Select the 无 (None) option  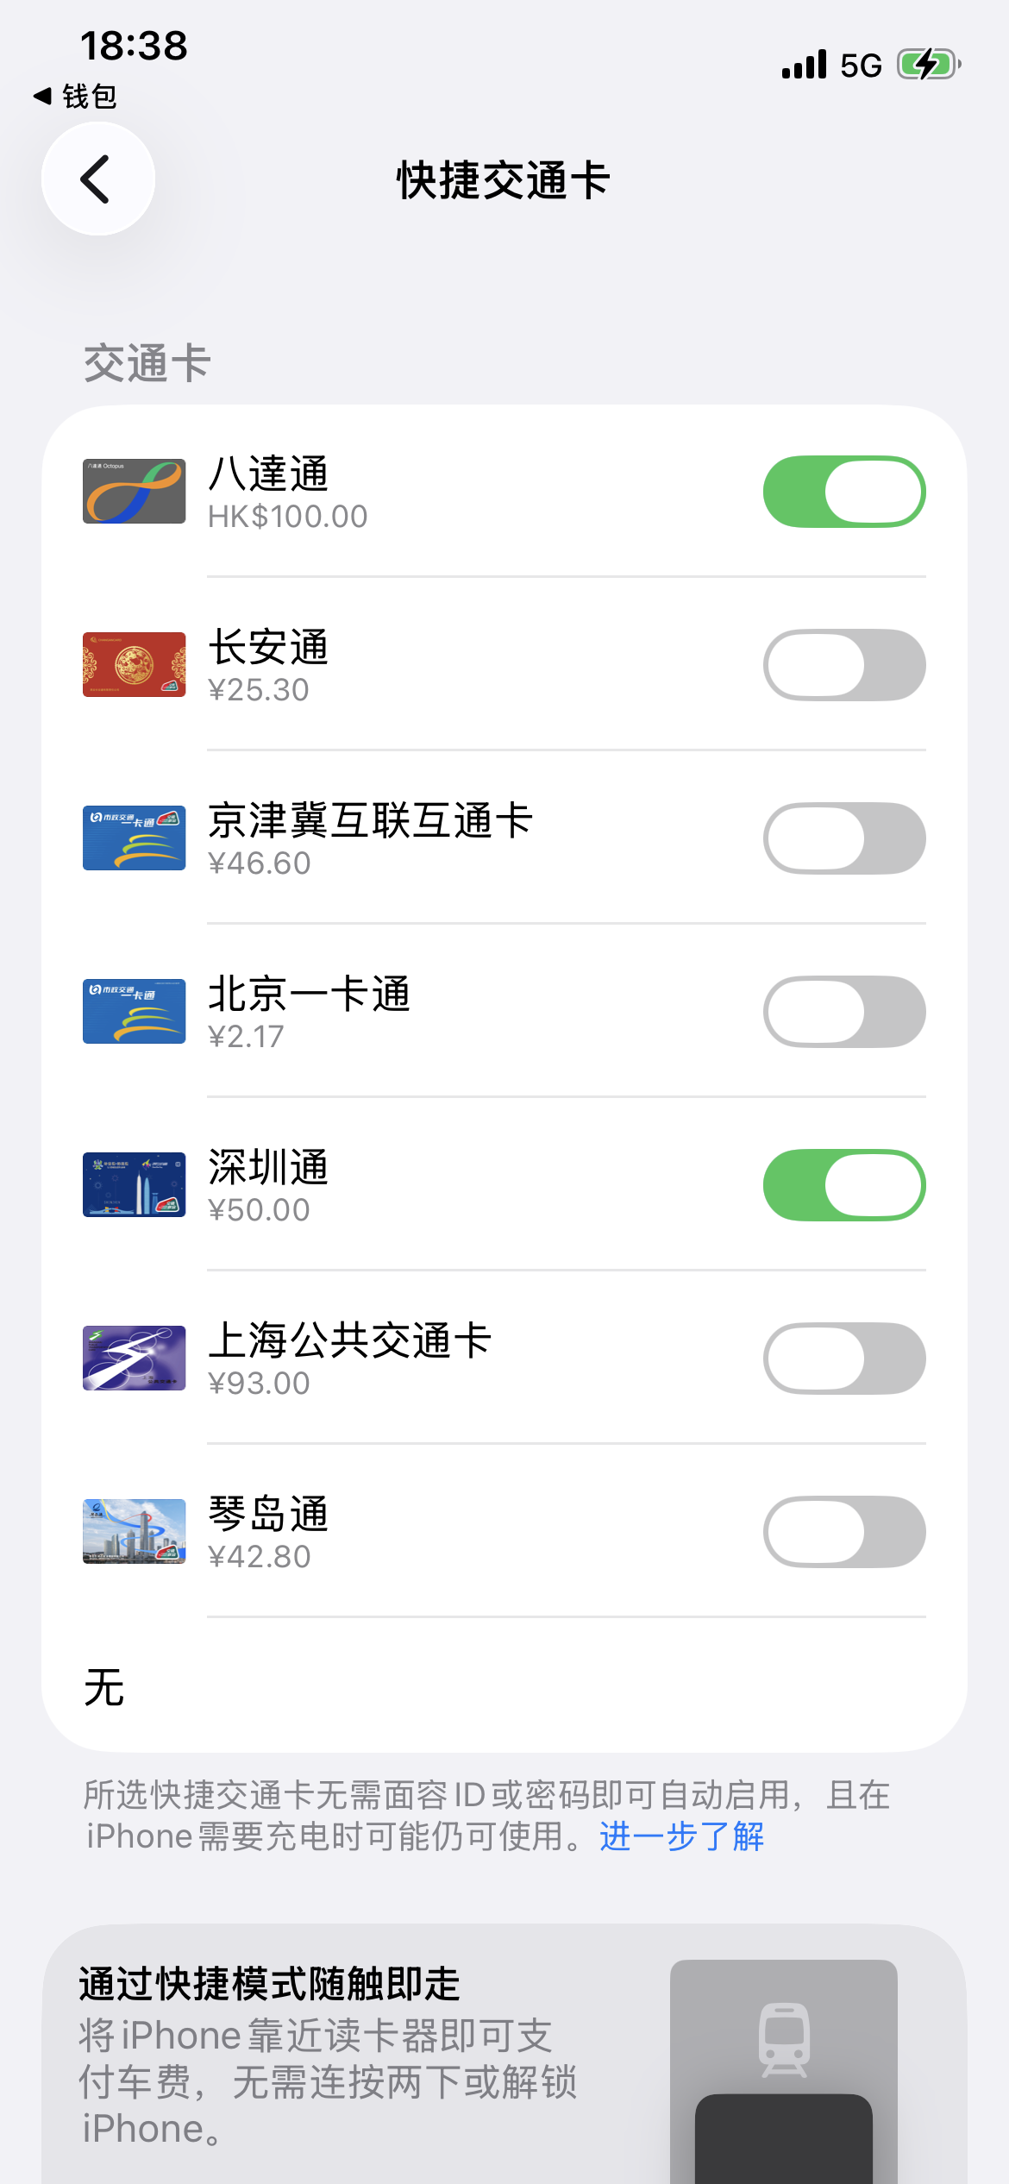pyautogui.click(x=104, y=1687)
